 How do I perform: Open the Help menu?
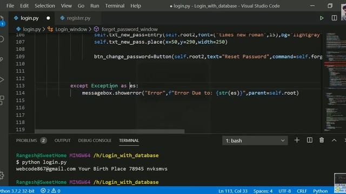tap(136, 6)
